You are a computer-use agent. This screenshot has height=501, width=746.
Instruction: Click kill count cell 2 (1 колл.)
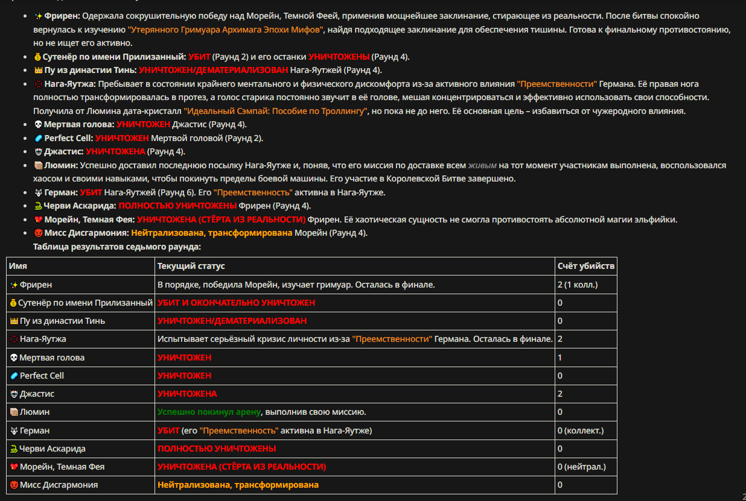pyautogui.click(x=586, y=285)
